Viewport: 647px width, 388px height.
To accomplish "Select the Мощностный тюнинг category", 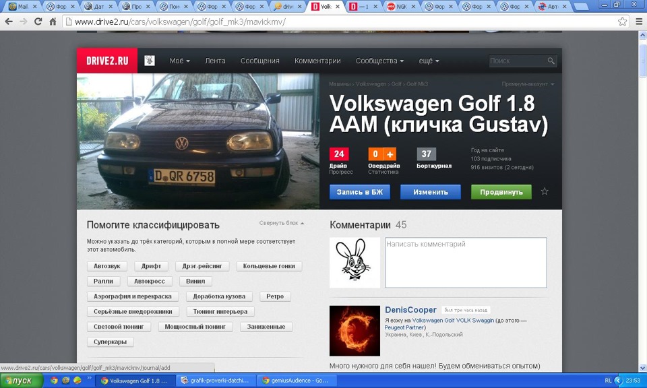I will (x=195, y=327).
